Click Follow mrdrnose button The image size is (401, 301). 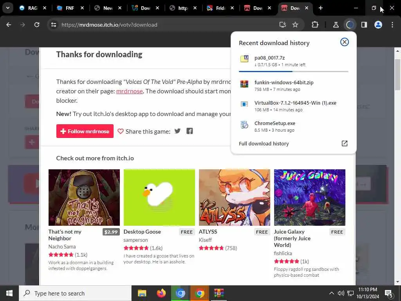coord(85,131)
